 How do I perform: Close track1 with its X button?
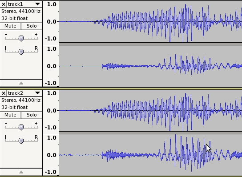coord(4,4)
